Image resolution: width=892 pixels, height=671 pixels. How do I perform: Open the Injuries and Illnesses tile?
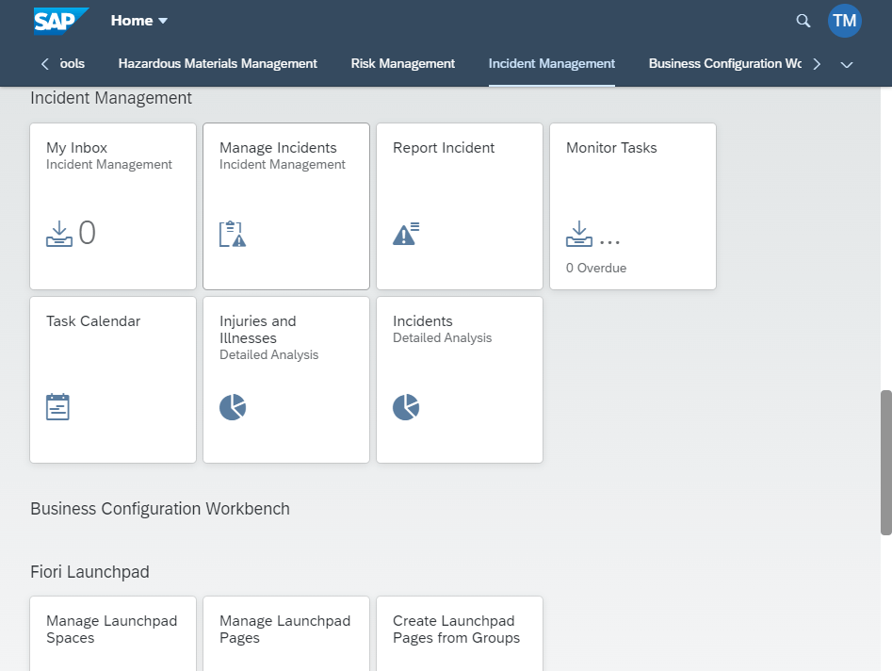(286, 380)
